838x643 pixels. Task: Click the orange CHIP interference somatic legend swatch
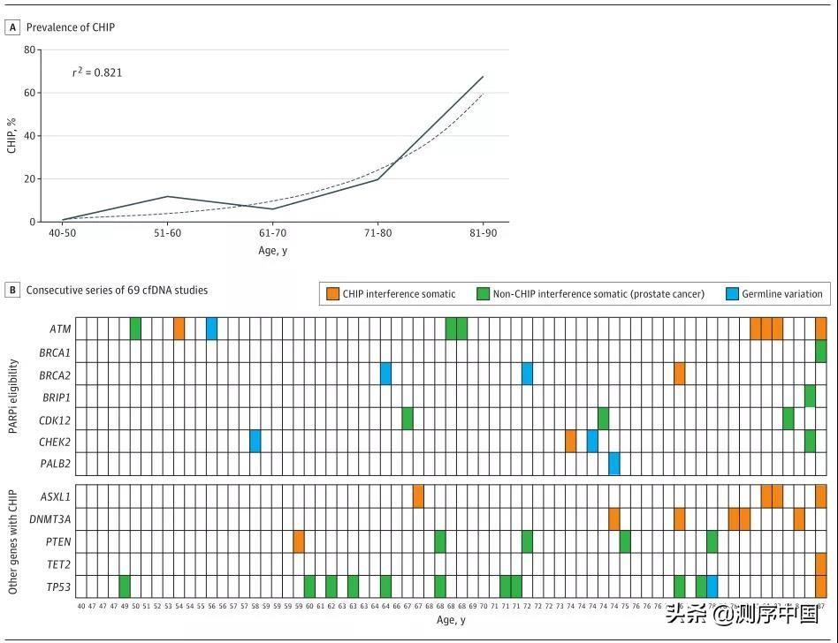tap(332, 294)
